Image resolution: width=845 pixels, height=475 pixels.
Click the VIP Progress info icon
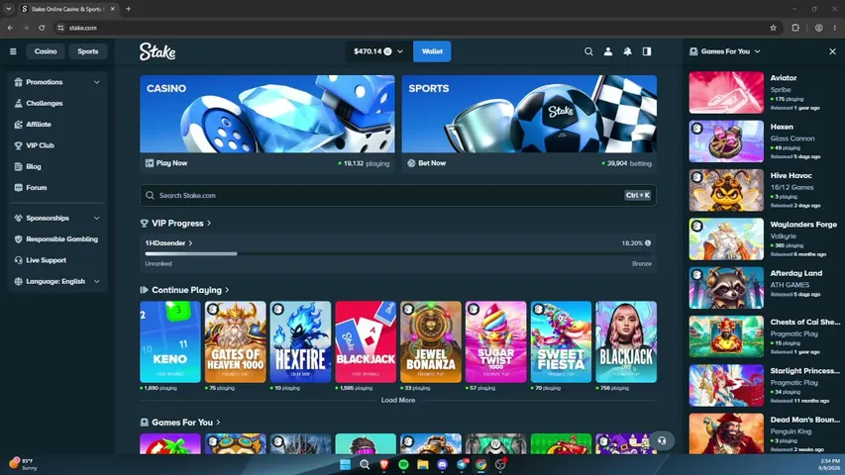pos(648,242)
